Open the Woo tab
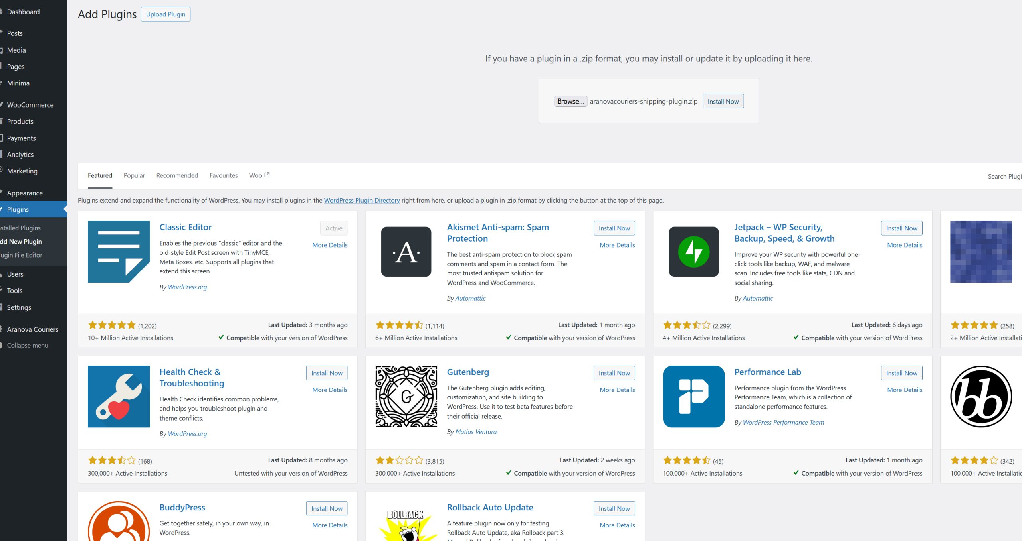This screenshot has width=1022, height=541. [259, 175]
